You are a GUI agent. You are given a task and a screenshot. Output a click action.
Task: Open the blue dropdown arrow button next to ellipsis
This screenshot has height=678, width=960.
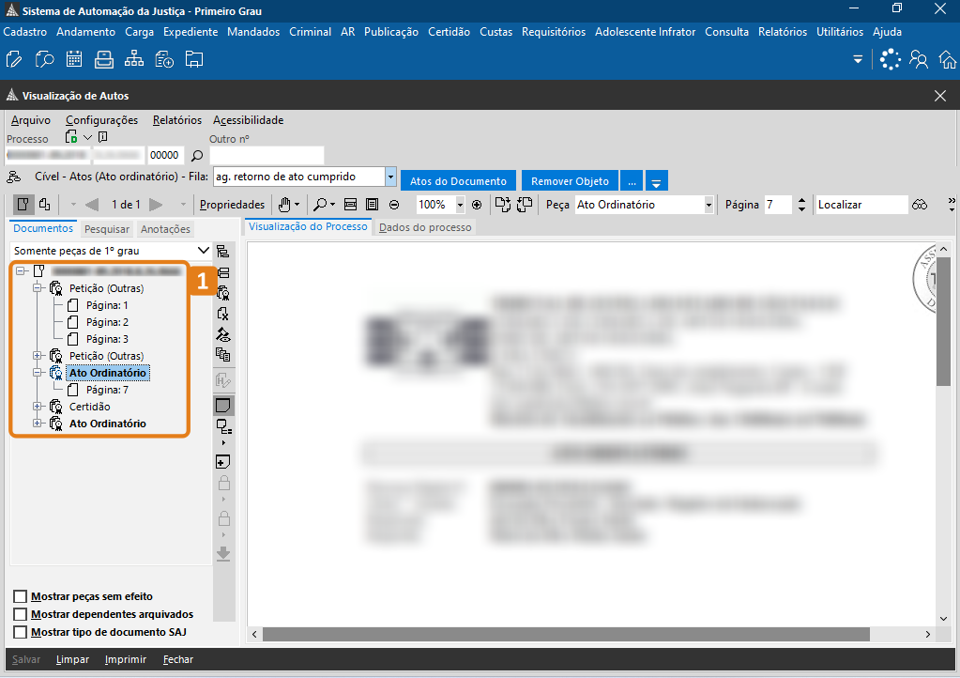[656, 181]
